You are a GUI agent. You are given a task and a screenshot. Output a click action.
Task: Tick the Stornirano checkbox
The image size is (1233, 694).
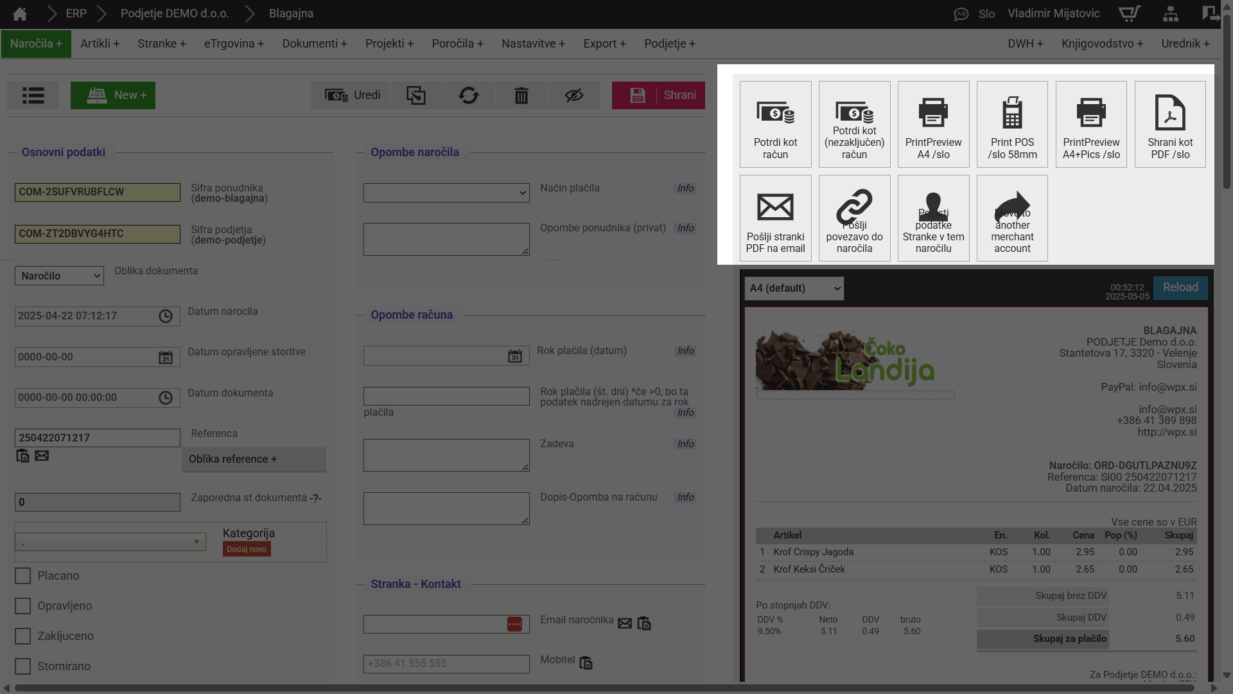pyautogui.click(x=23, y=666)
